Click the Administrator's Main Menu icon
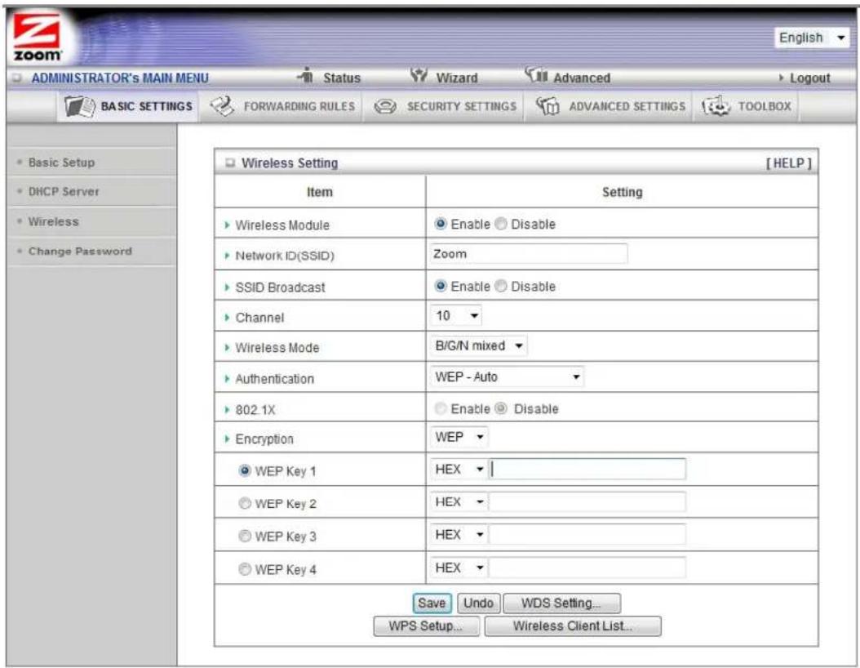Image resolution: width=860 pixels, height=668 pixels. tap(17, 78)
